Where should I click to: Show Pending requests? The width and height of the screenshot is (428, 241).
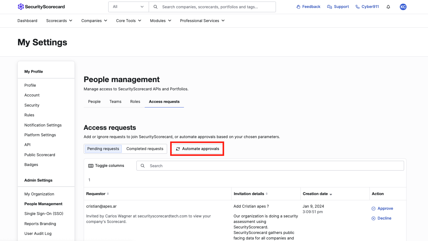pyautogui.click(x=103, y=149)
